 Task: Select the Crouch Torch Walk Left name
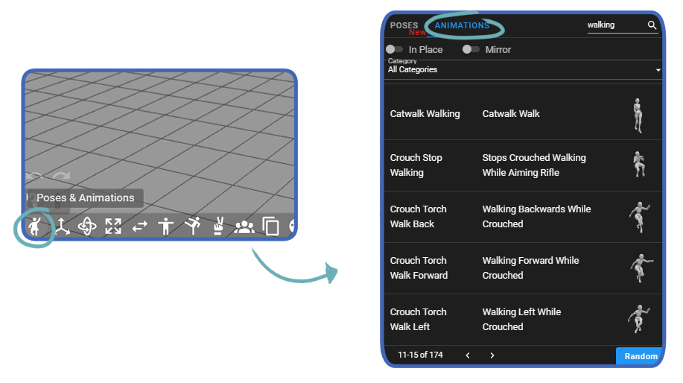[418, 320]
